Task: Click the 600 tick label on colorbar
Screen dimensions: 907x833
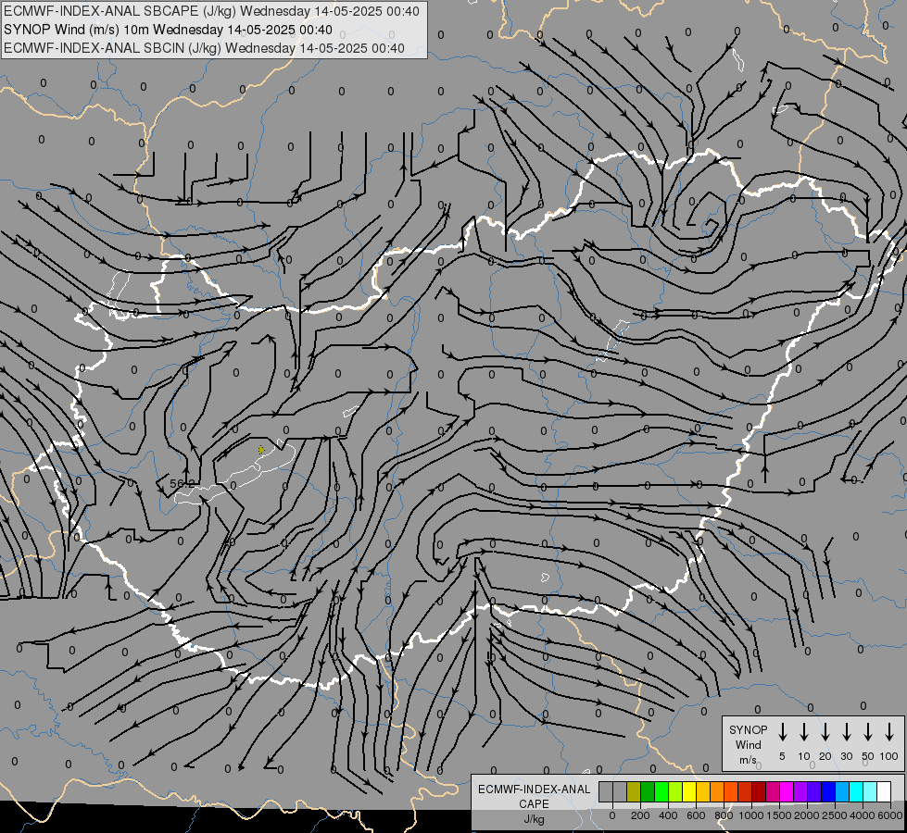Action: (696, 815)
